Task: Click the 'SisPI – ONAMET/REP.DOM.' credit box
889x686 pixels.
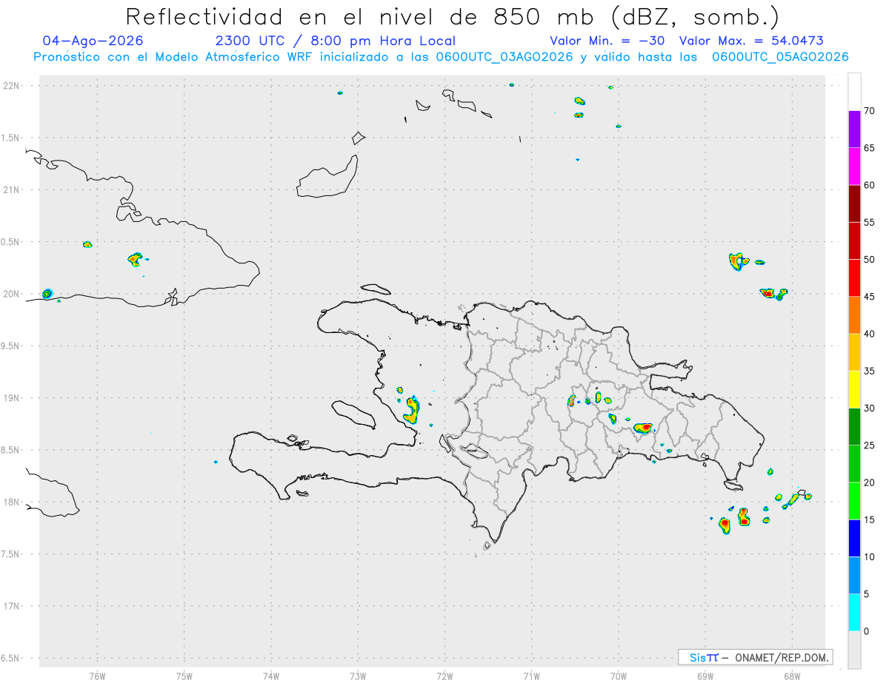Action: (755, 657)
